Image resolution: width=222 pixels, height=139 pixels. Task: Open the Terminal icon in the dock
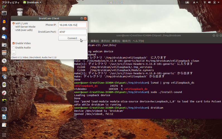(x=4, y=13)
